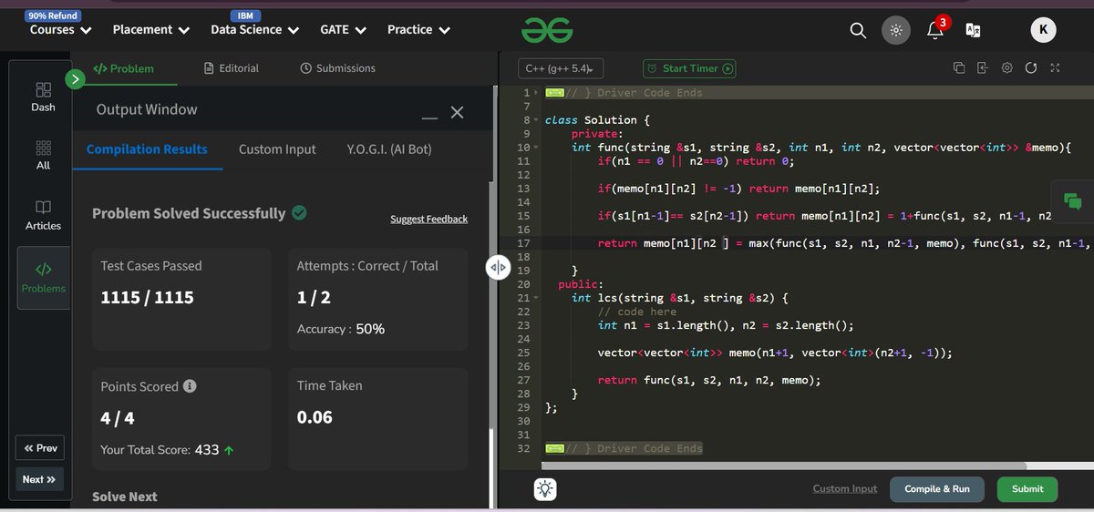Screen dimensions: 1094x512
Task: Click the '1115 / 1115' test cases value
Action: point(147,297)
